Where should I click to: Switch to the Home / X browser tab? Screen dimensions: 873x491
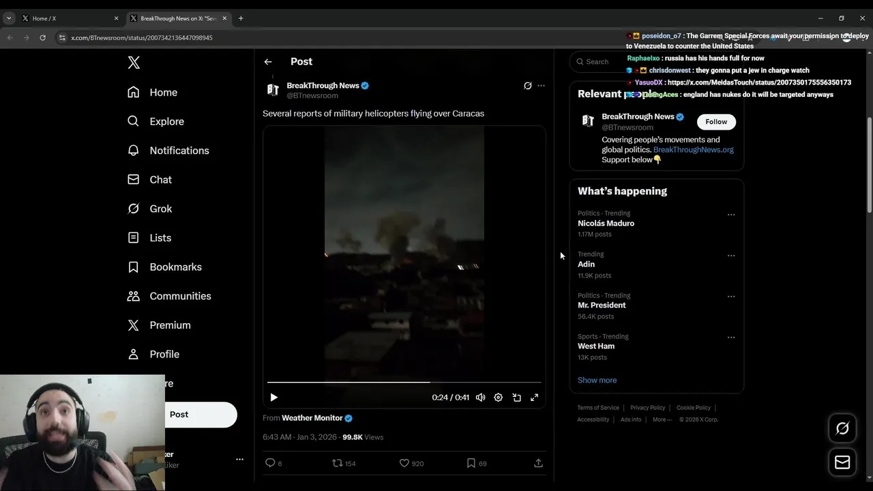68,18
